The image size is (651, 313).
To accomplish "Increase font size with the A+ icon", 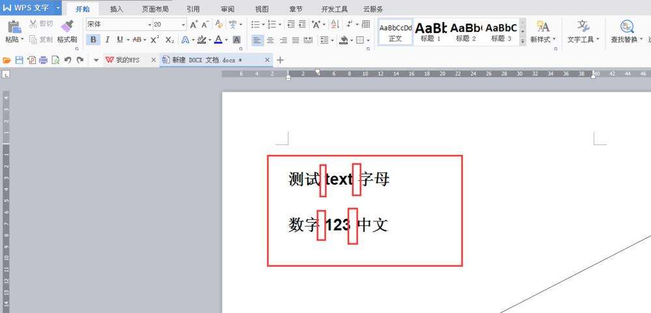I will pos(194,25).
